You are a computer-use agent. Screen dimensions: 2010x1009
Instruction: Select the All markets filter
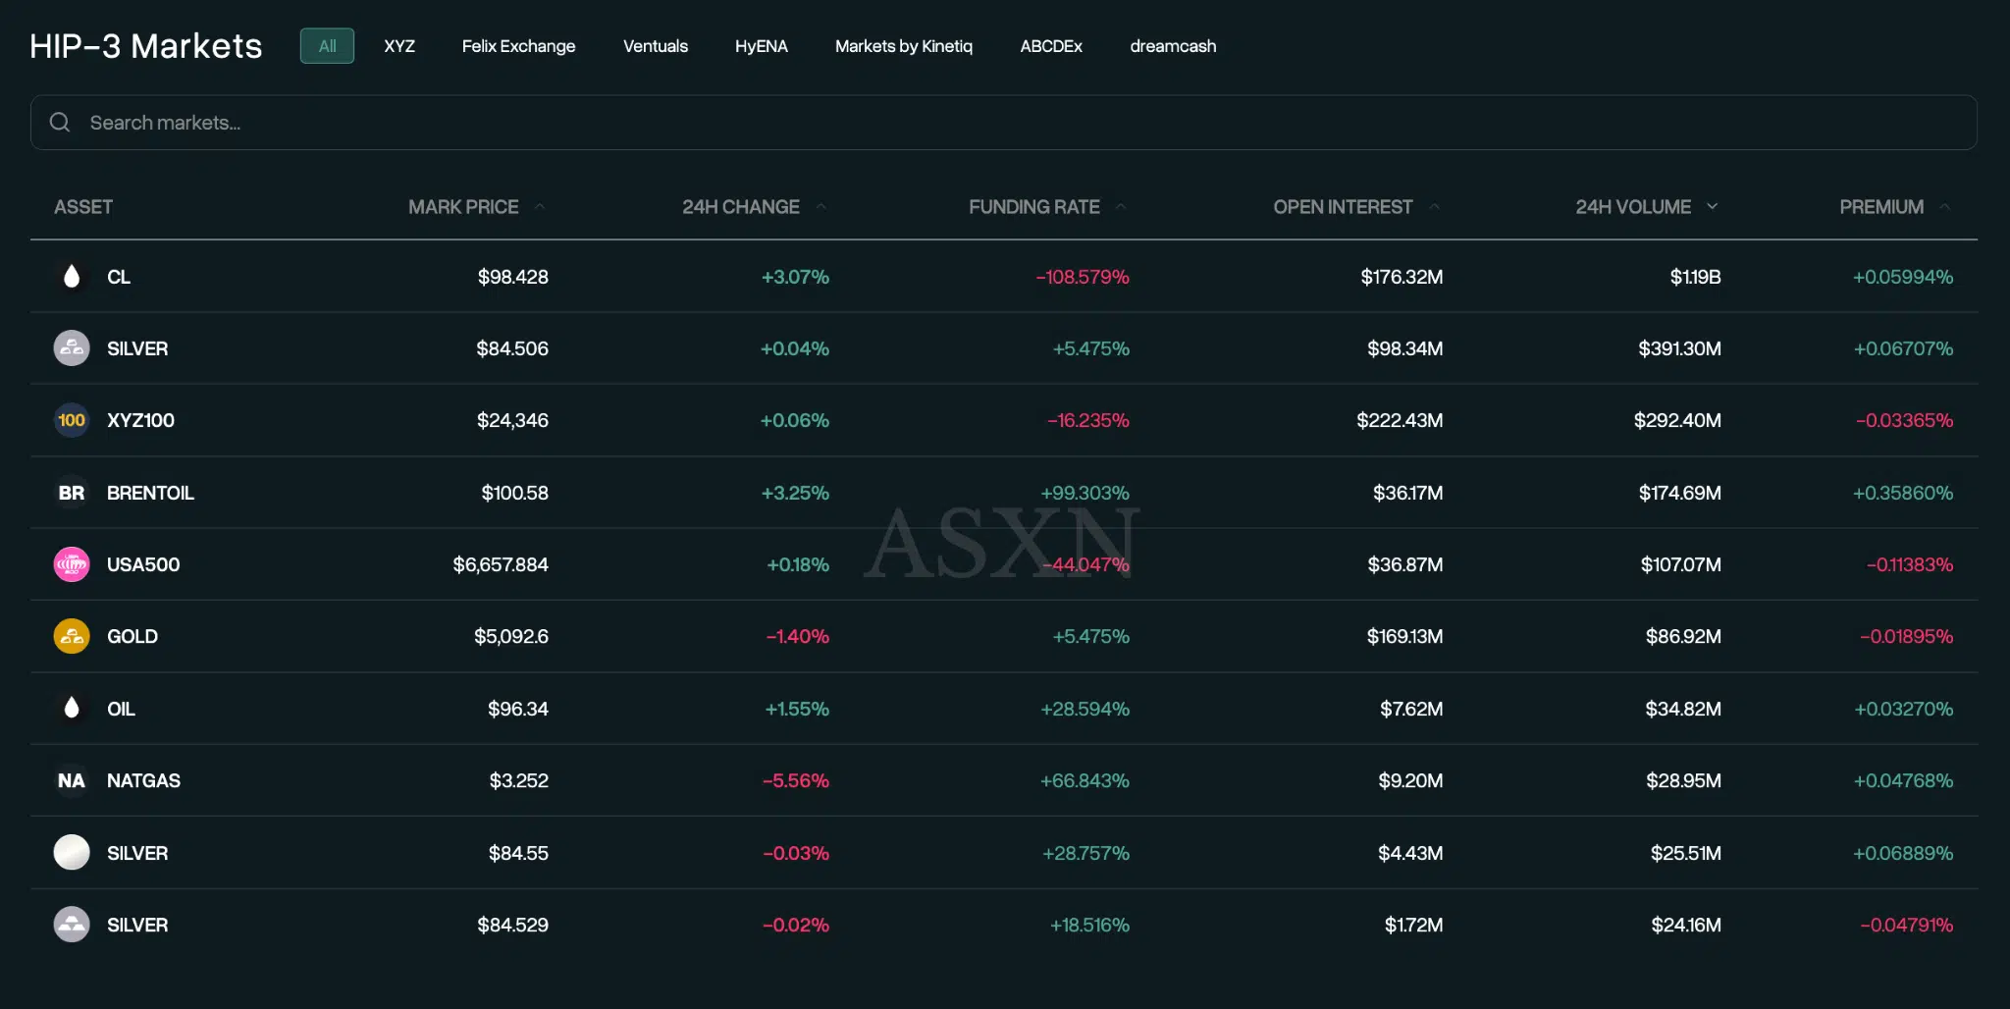(327, 46)
